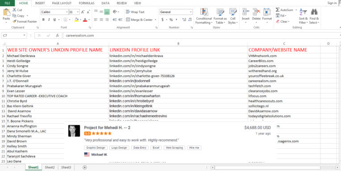The height and width of the screenshot is (171, 341).
Task: Click the Name Box showing C7
Action: (x=14, y=35)
